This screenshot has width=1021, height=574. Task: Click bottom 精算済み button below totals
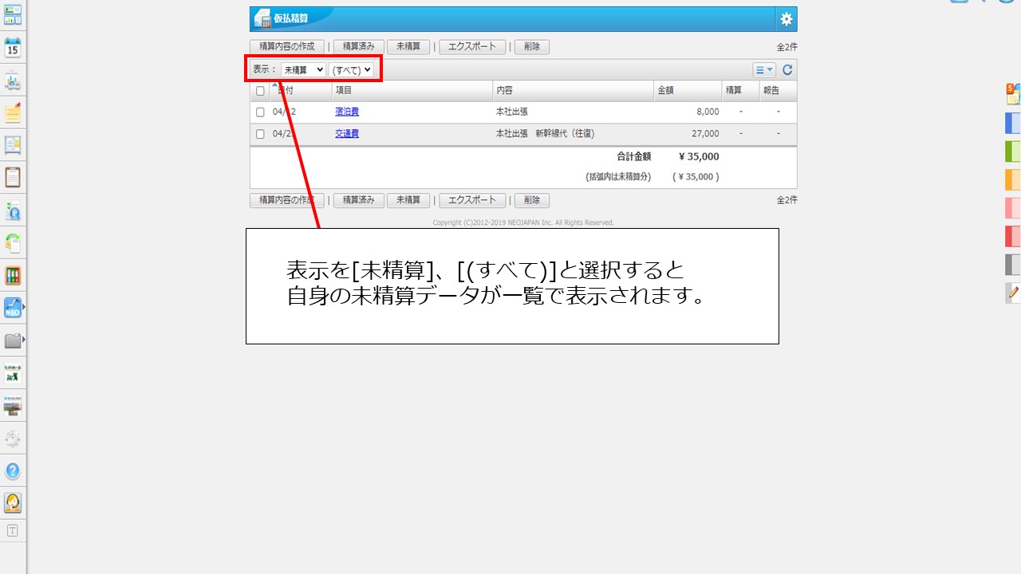pyautogui.click(x=359, y=201)
